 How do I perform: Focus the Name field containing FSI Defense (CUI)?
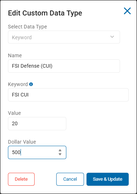pyautogui.click(x=64, y=66)
